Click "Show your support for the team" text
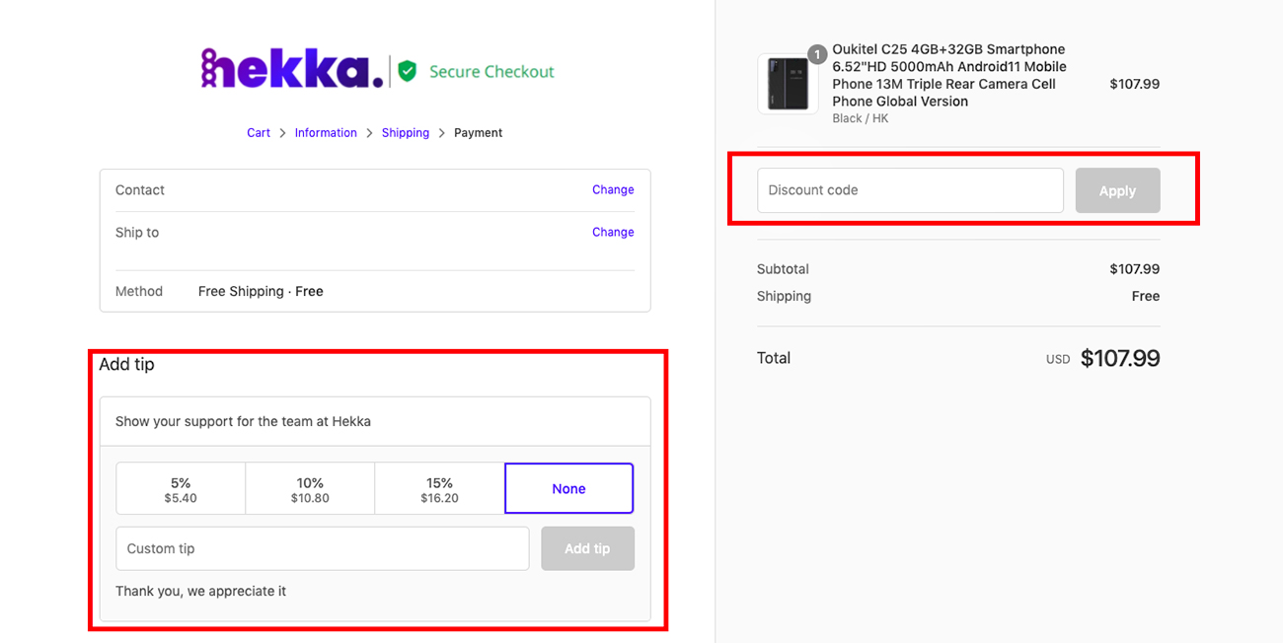1283x643 pixels. click(x=243, y=421)
